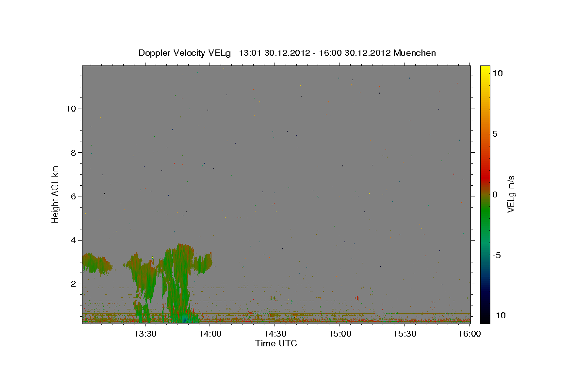Click the height tick label 2

pyautogui.click(x=73, y=284)
